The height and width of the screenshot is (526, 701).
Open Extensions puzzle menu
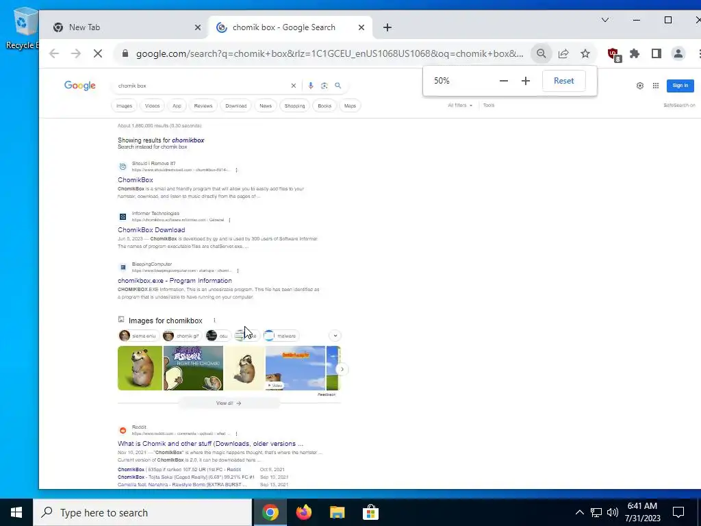[x=635, y=53]
